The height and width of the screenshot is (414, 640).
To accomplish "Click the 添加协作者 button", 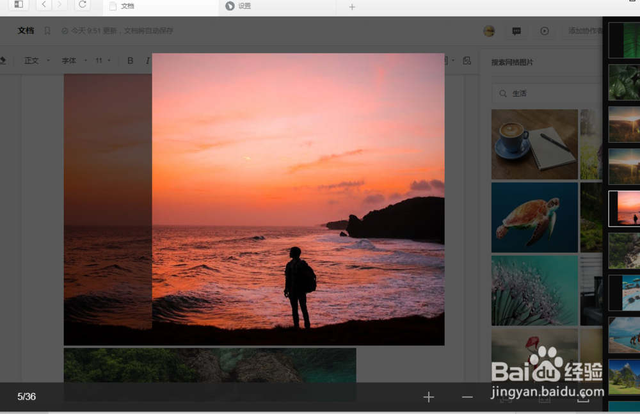I will point(586,31).
